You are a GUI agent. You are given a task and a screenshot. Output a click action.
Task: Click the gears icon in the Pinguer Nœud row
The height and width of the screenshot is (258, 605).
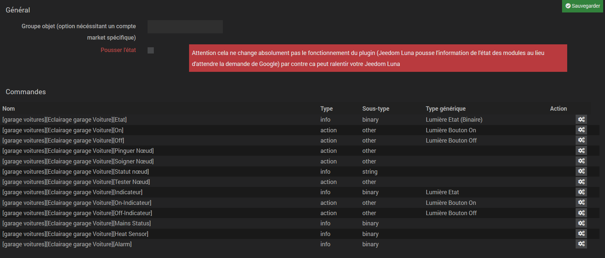581,151
